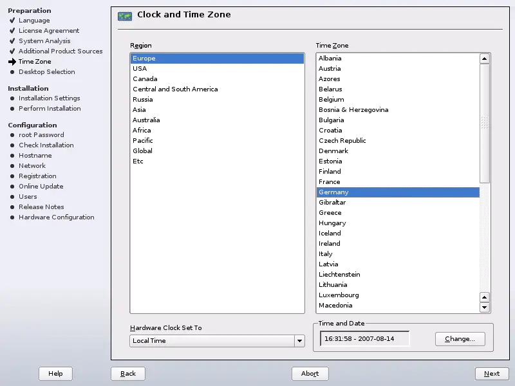Click the arrow icon next to Time Zone step
This screenshot has height=386, width=515.
12,62
